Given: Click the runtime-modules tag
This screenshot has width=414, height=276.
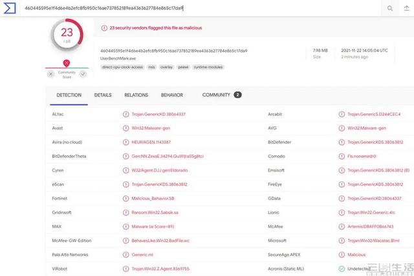Looking at the screenshot, I should pyautogui.click(x=208, y=67).
